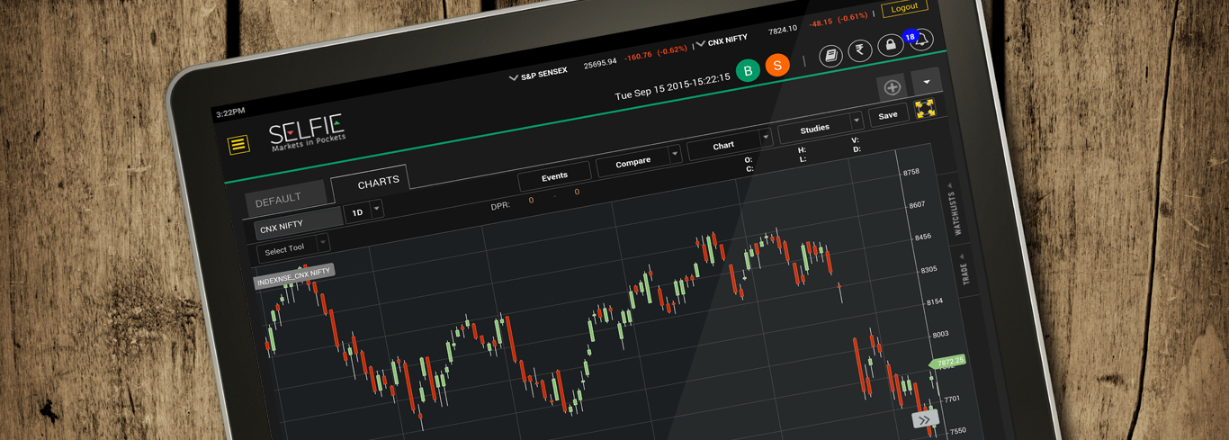Toggle fullscreen chart with yellow arrows icon
This screenshot has height=440, width=1229.
point(925,108)
